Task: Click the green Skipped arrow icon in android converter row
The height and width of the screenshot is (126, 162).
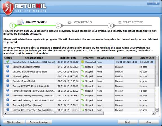Action: tap(83, 71)
